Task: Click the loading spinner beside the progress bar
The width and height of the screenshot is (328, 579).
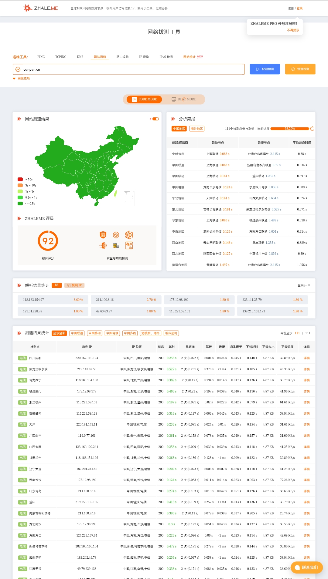Action: 312,129
